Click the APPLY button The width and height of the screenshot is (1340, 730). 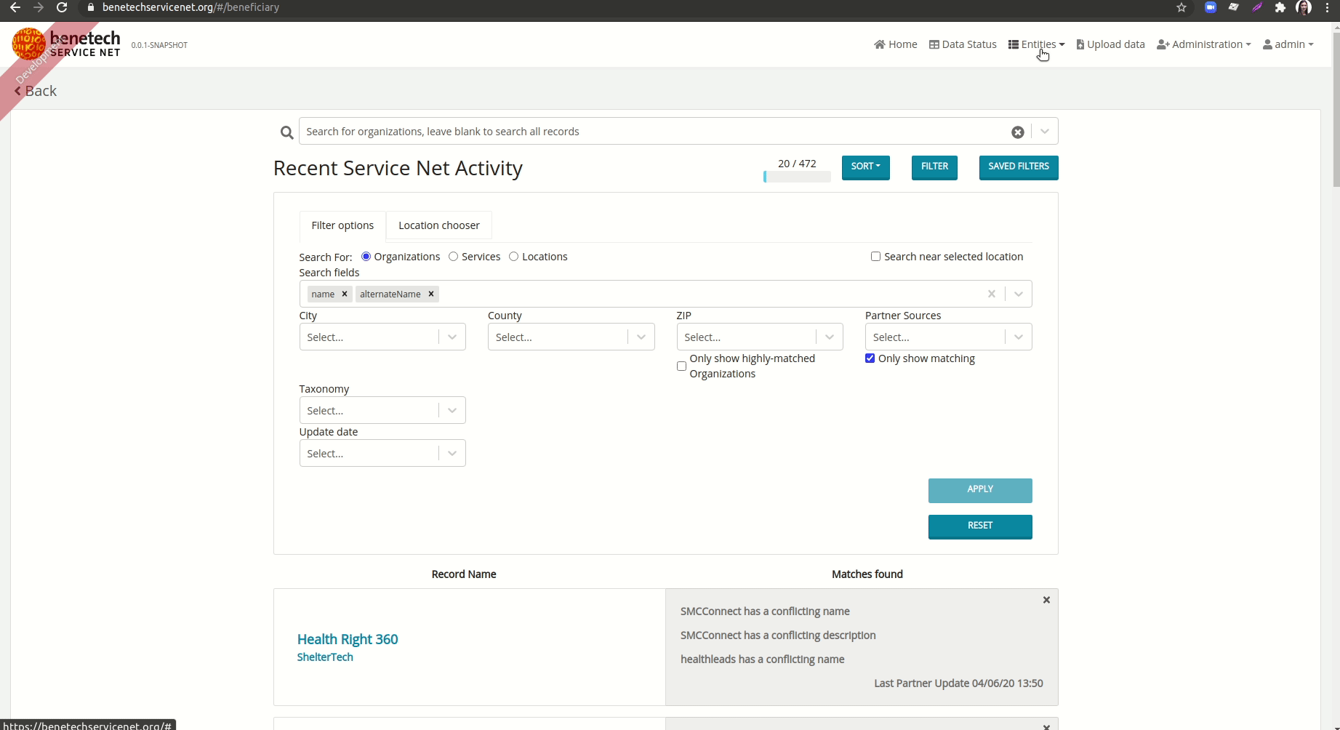[x=979, y=490]
